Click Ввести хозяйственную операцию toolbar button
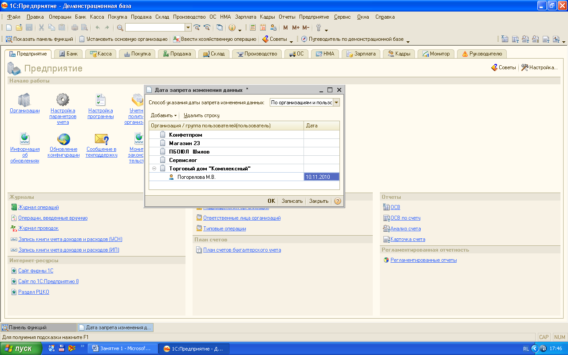Viewport: 568px width, 355px height. 215,39
